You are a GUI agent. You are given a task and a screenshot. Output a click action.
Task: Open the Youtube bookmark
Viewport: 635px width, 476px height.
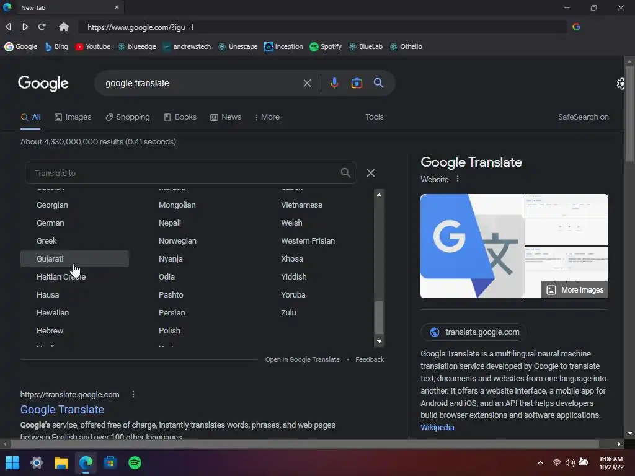(x=93, y=46)
